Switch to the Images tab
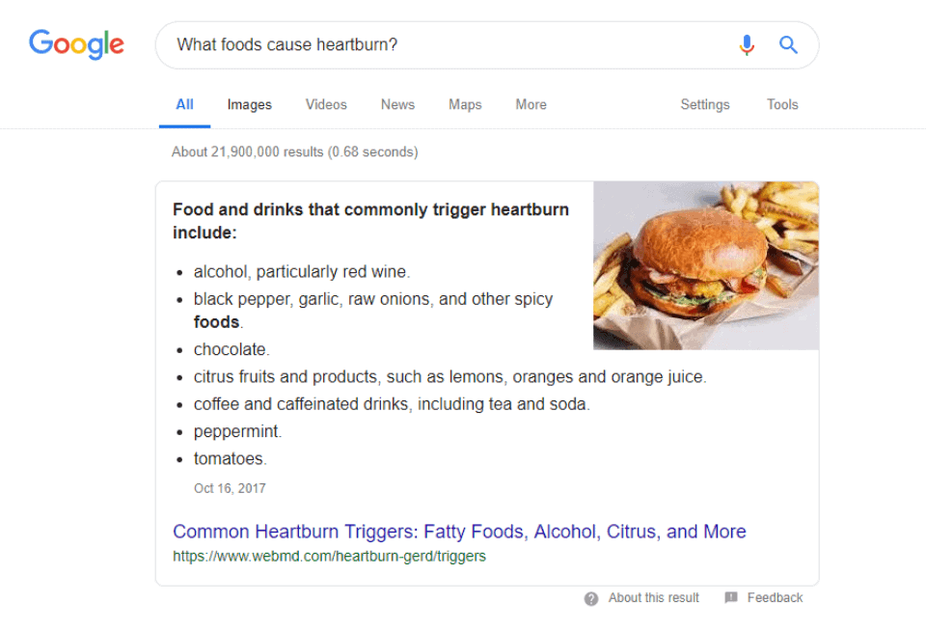This screenshot has width=926, height=631. click(249, 104)
